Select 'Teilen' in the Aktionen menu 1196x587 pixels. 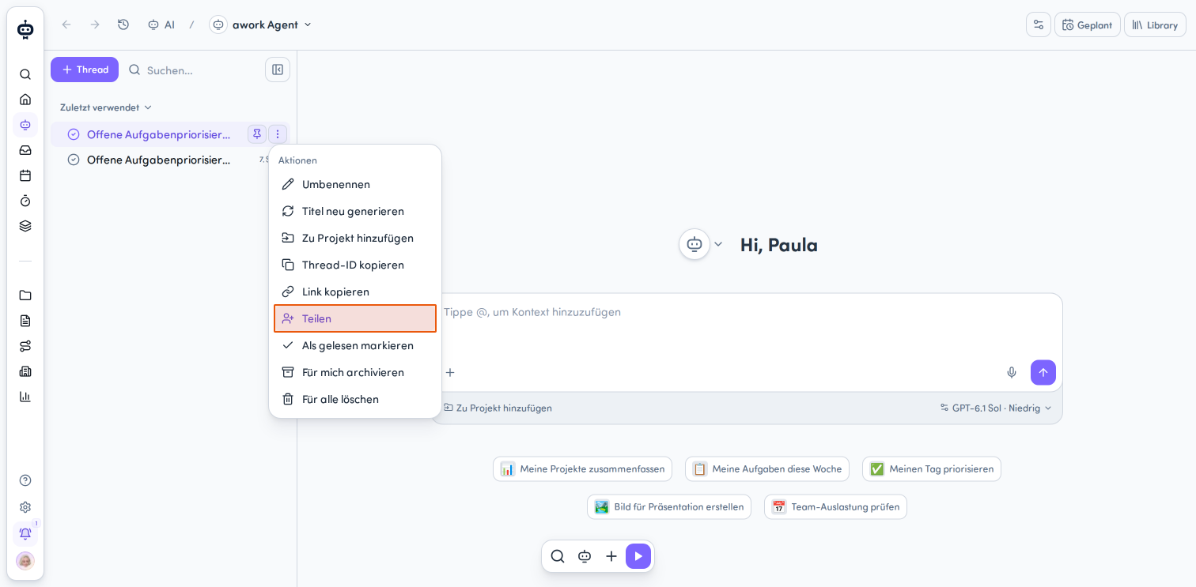click(355, 318)
